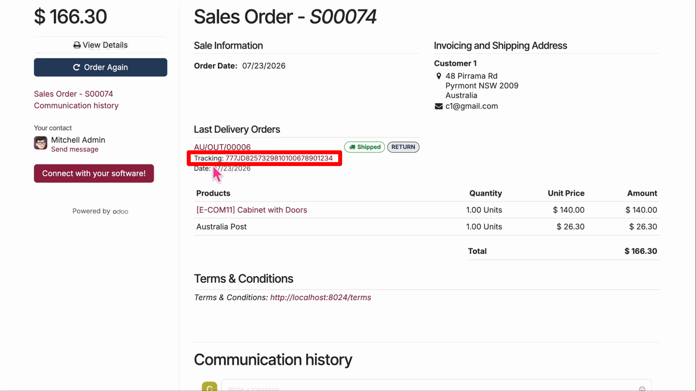Open delivery order AU/OUT/00006
The width and height of the screenshot is (696, 391).
click(x=222, y=147)
